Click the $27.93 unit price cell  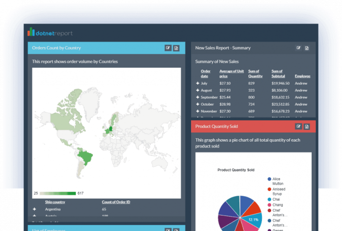(225, 90)
